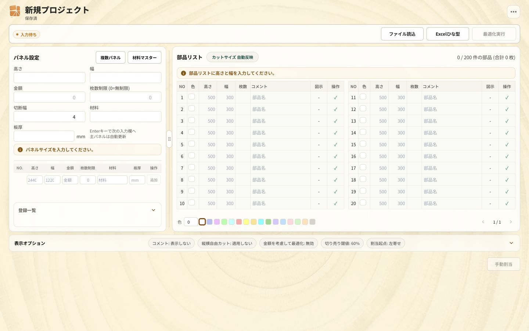Image resolution: width=529 pixels, height=331 pixels.
Task: Click the info icon in 部品リスト notice
Action: 183,73
